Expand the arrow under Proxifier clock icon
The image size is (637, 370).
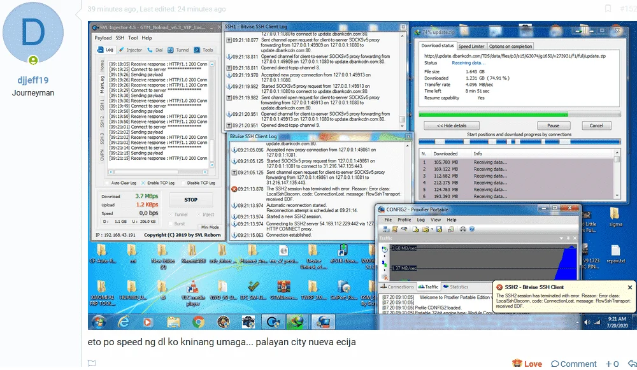pos(385,256)
